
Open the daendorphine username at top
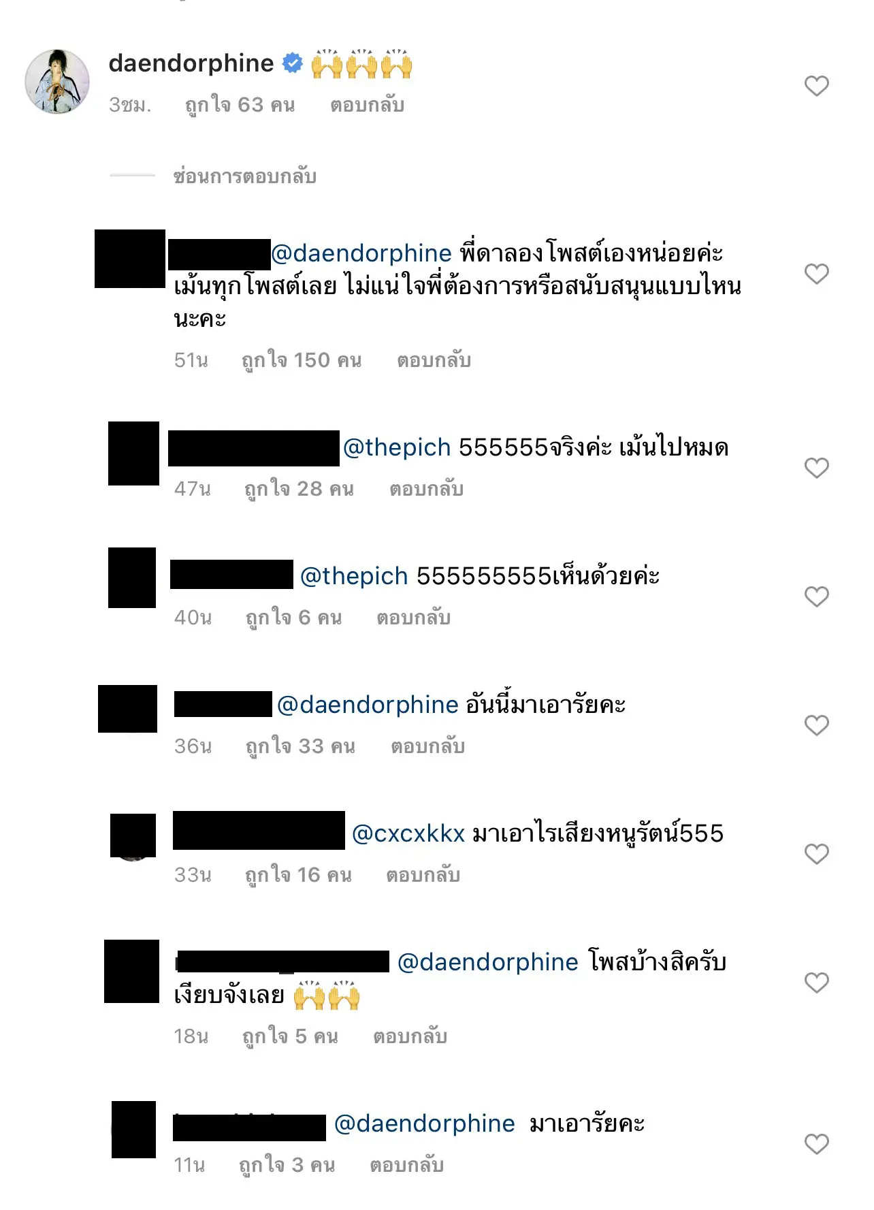coord(191,63)
